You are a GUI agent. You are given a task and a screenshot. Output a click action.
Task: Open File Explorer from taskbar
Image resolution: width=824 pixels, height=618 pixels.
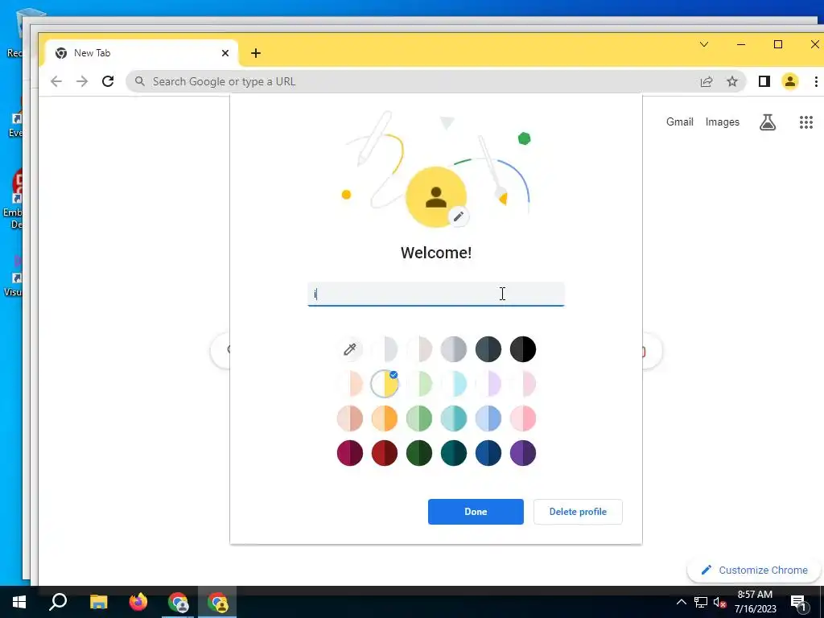[x=98, y=602]
